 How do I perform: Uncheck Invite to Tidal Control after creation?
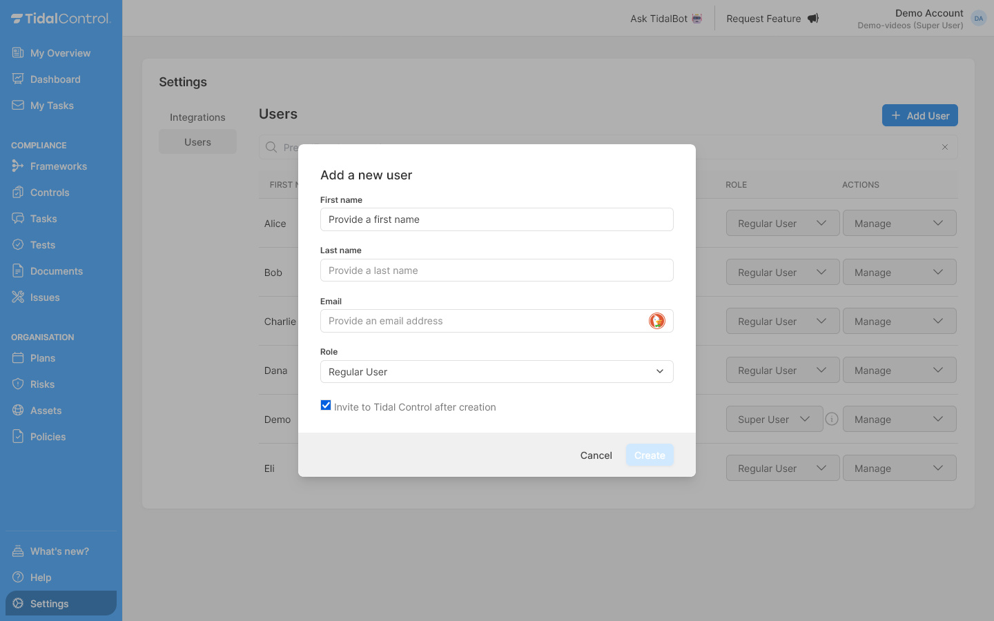(x=325, y=405)
